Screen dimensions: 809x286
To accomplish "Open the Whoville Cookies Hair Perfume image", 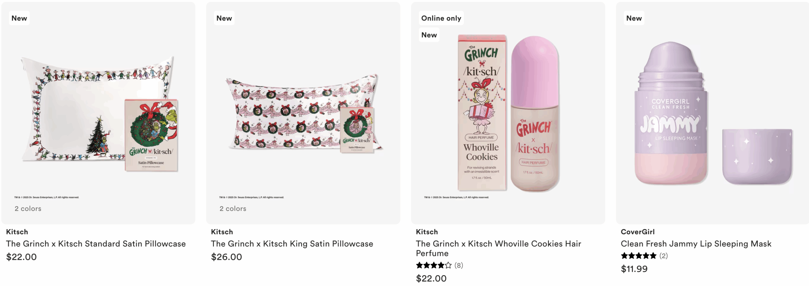I will [x=508, y=114].
